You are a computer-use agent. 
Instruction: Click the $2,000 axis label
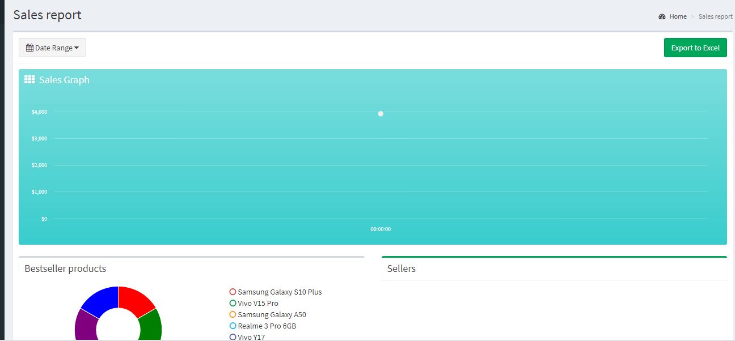(x=39, y=165)
